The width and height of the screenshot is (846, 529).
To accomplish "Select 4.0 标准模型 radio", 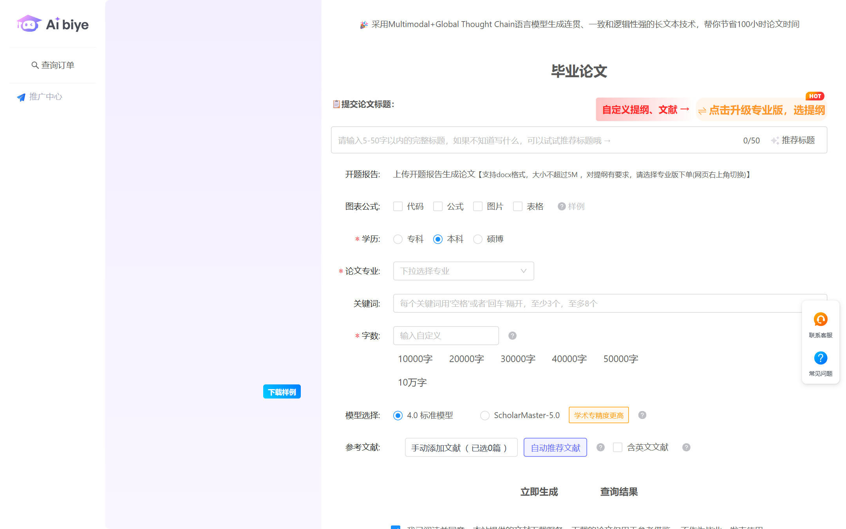I will [398, 415].
